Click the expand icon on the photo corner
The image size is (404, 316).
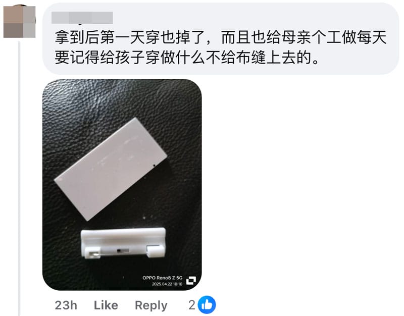coord(191,281)
